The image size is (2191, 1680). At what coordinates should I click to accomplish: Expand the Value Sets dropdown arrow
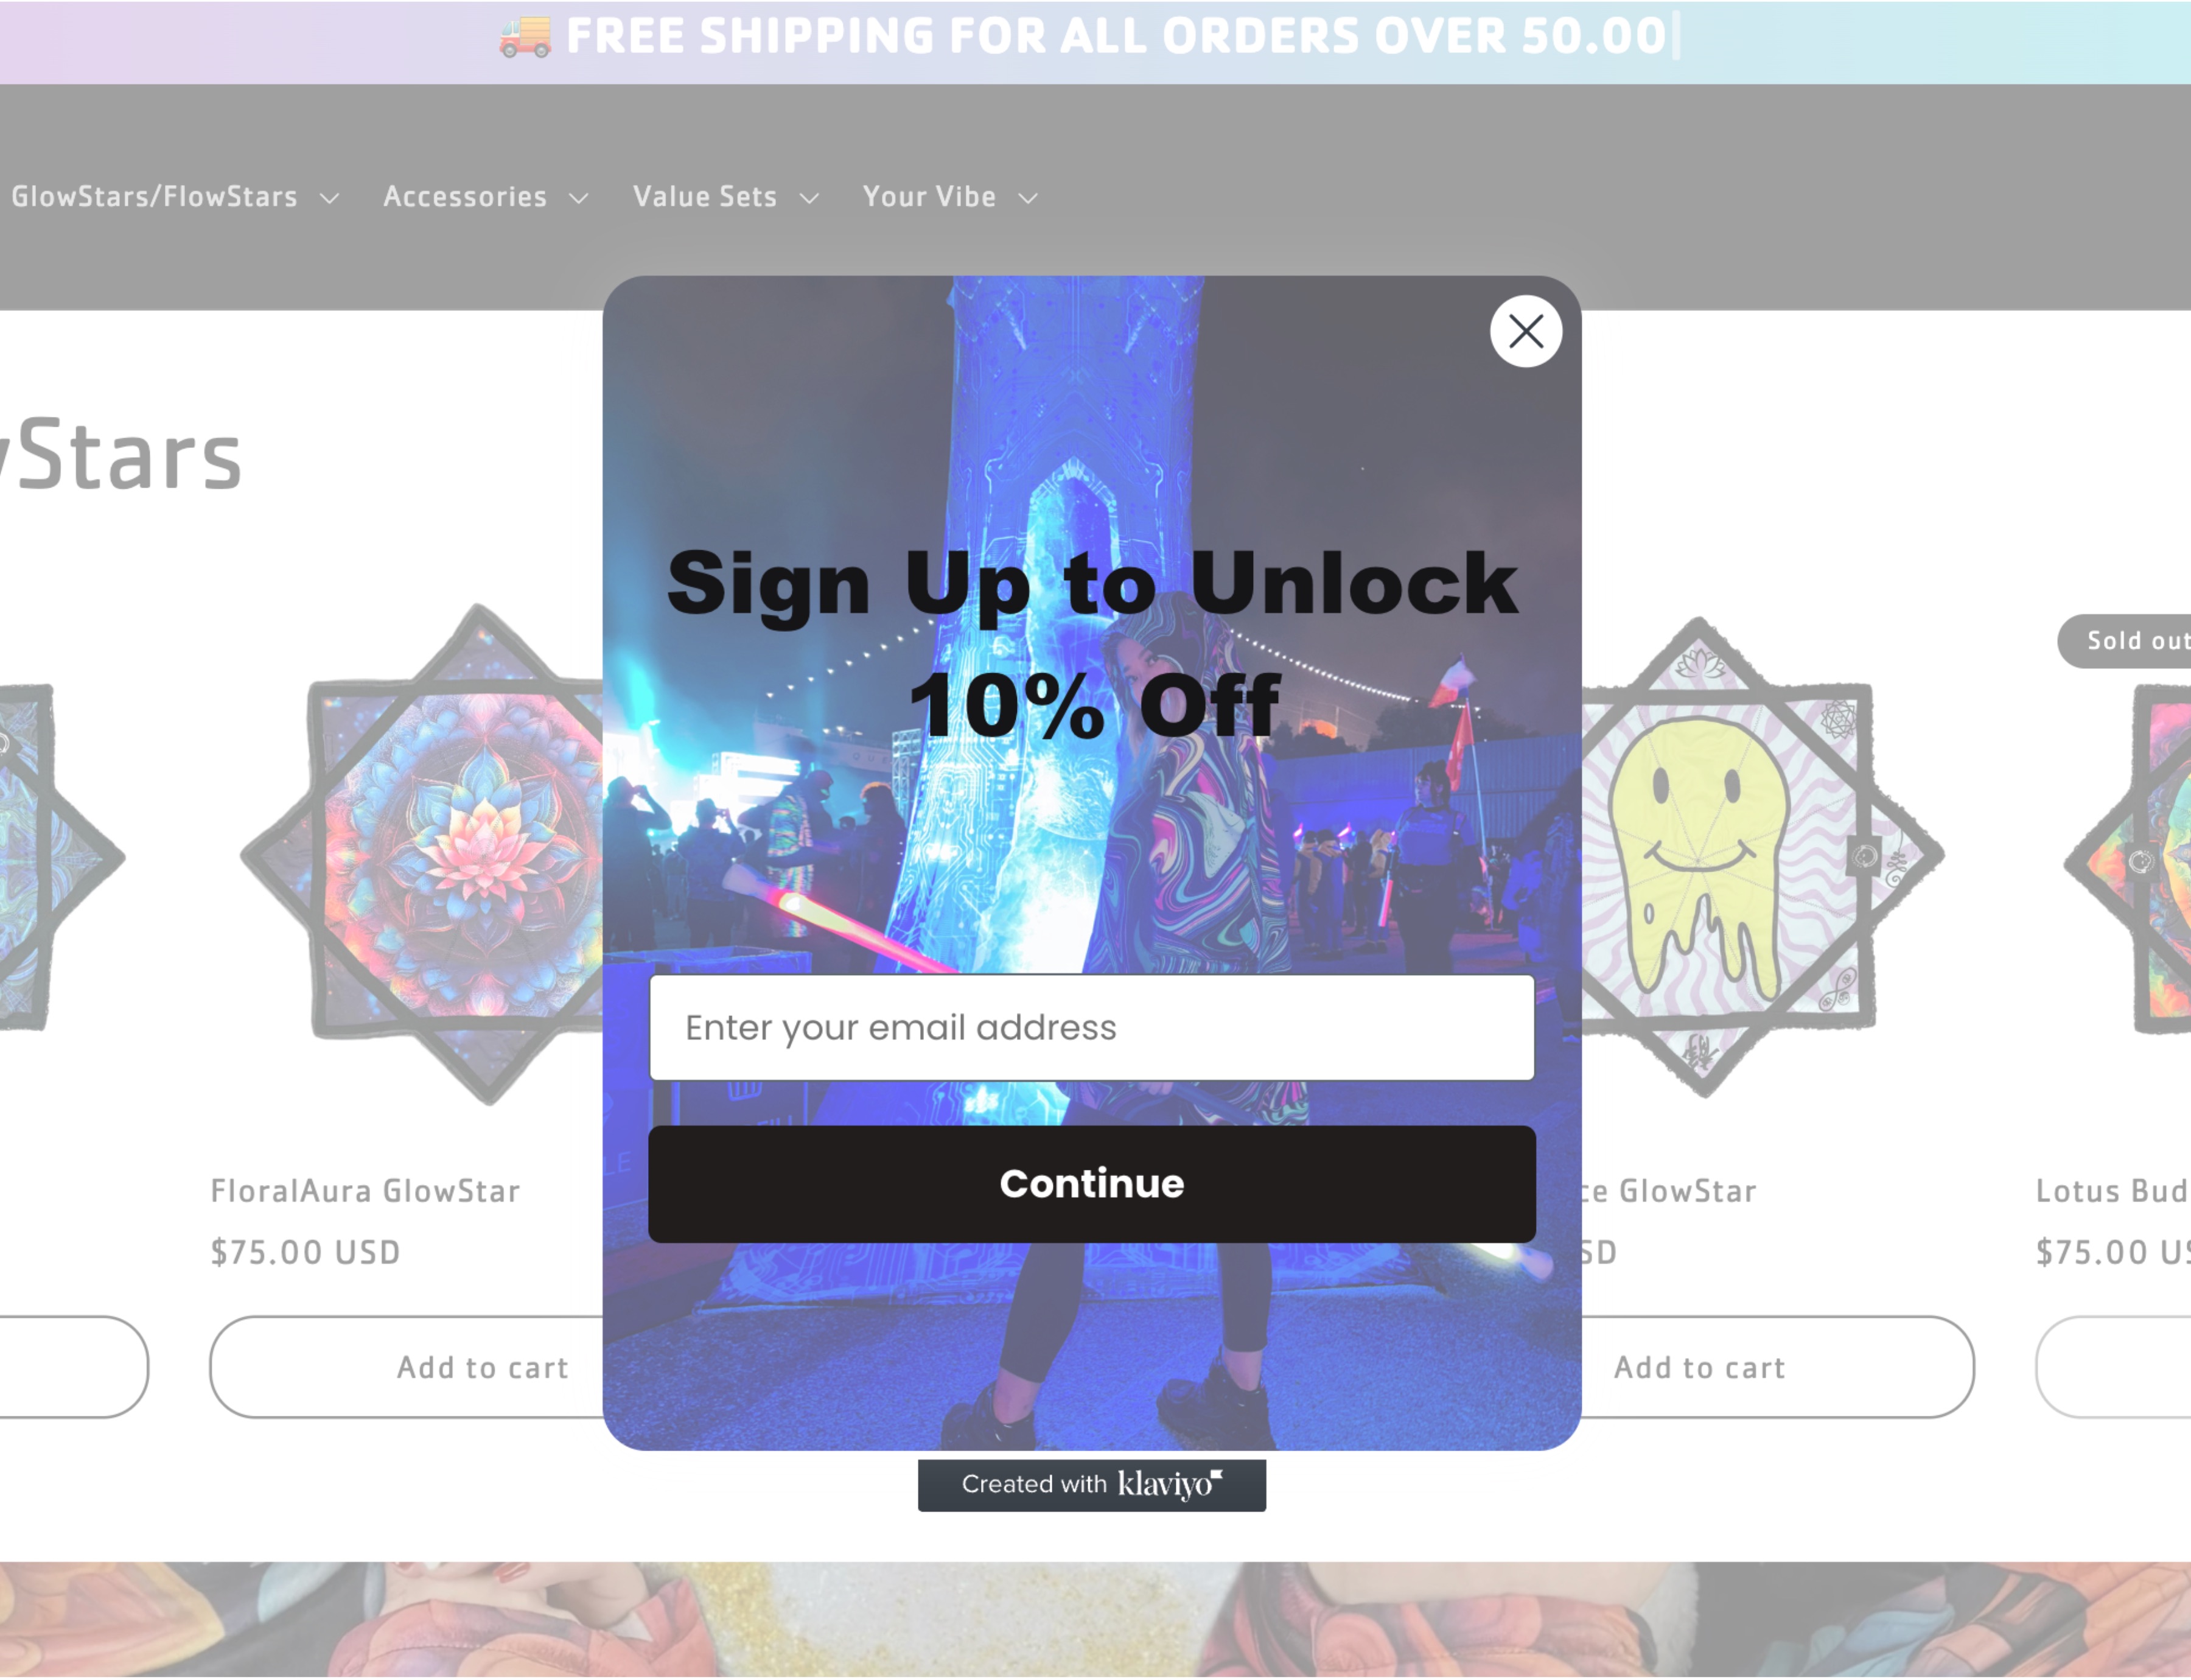tap(809, 199)
